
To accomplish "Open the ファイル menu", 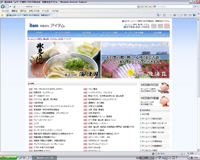I will [5, 11].
